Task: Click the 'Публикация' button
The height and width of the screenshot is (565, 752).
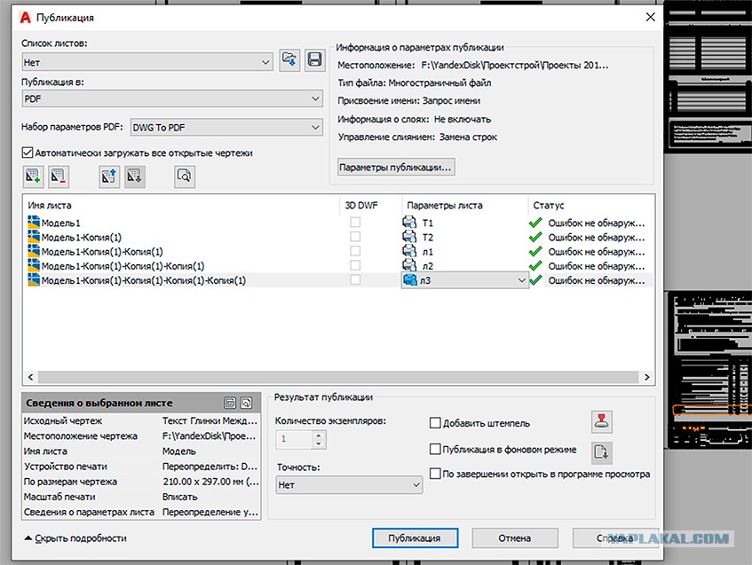Action: (415, 538)
